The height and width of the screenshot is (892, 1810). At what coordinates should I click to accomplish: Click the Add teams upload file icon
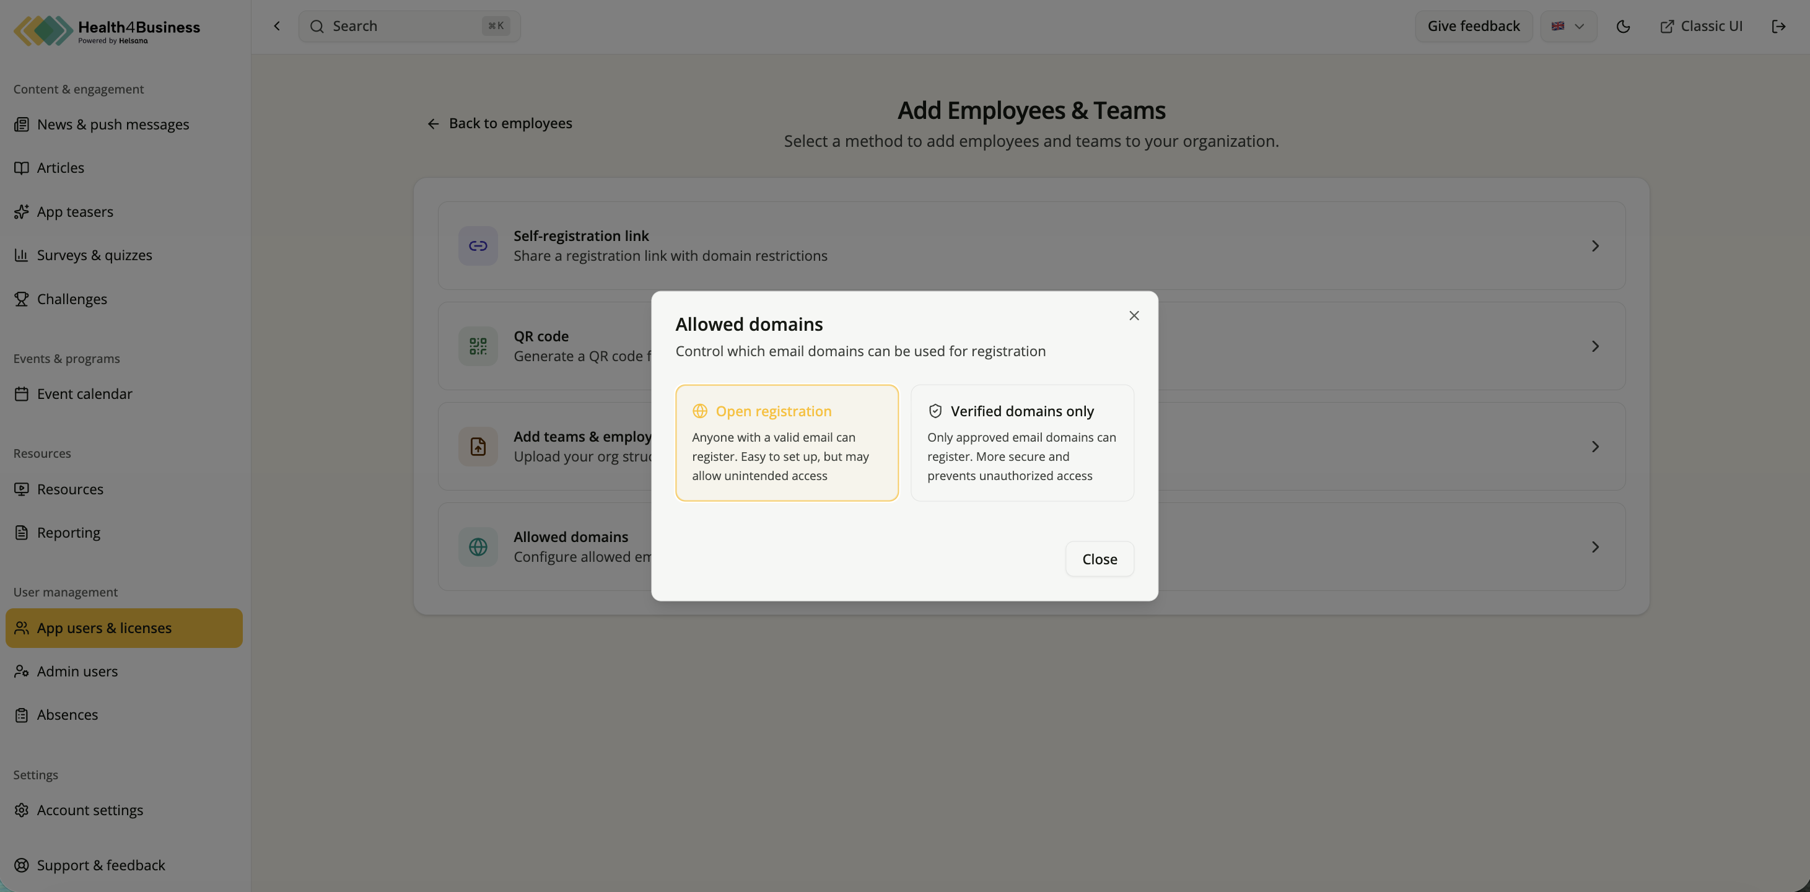[478, 447]
